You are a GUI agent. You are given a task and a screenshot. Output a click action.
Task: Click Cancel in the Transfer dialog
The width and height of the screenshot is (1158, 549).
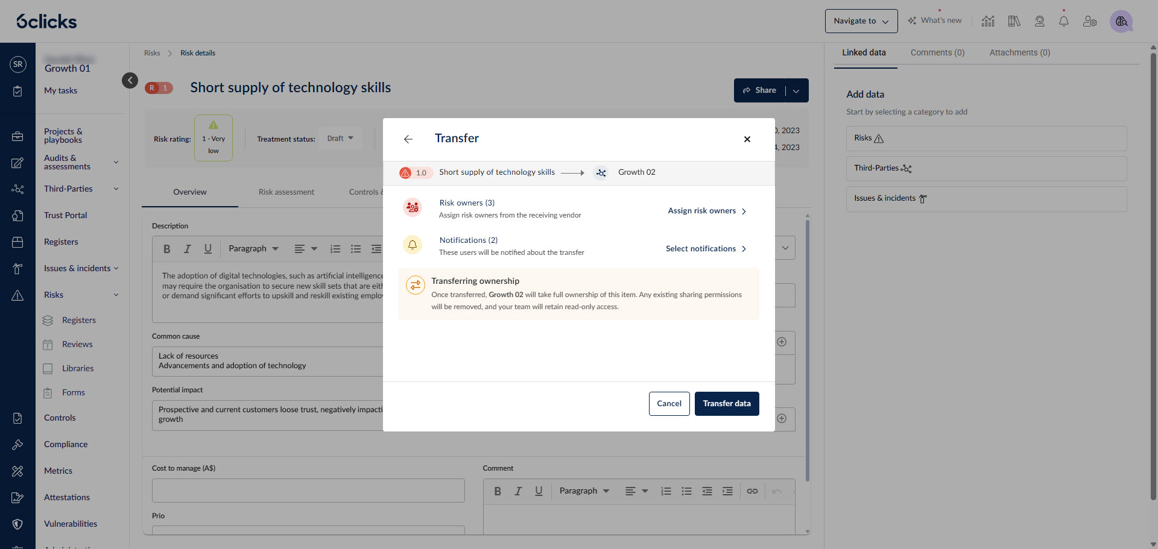pyautogui.click(x=669, y=404)
